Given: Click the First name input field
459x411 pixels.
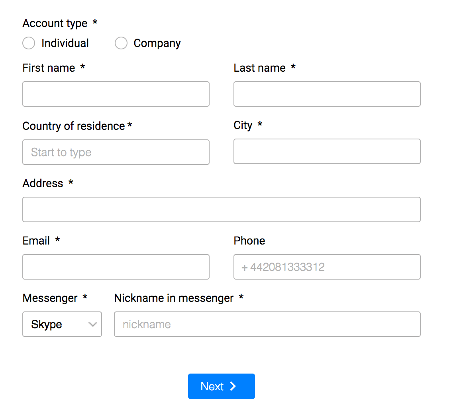Looking at the screenshot, I should click(x=116, y=94).
